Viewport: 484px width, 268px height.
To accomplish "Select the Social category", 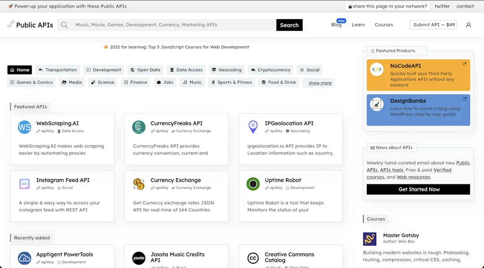I will click(x=310, y=70).
